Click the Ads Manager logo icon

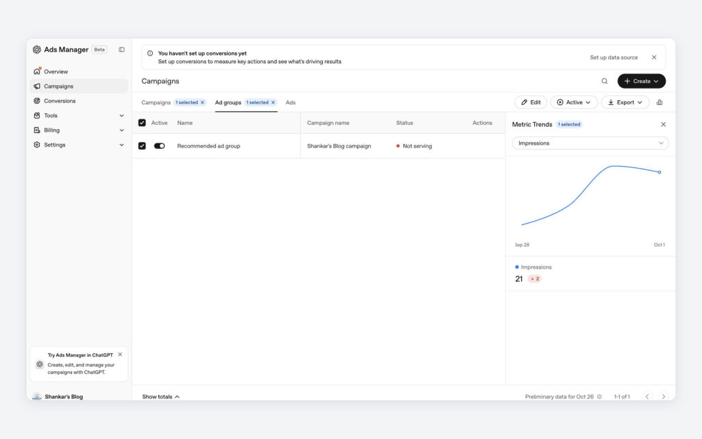pos(37,49)
